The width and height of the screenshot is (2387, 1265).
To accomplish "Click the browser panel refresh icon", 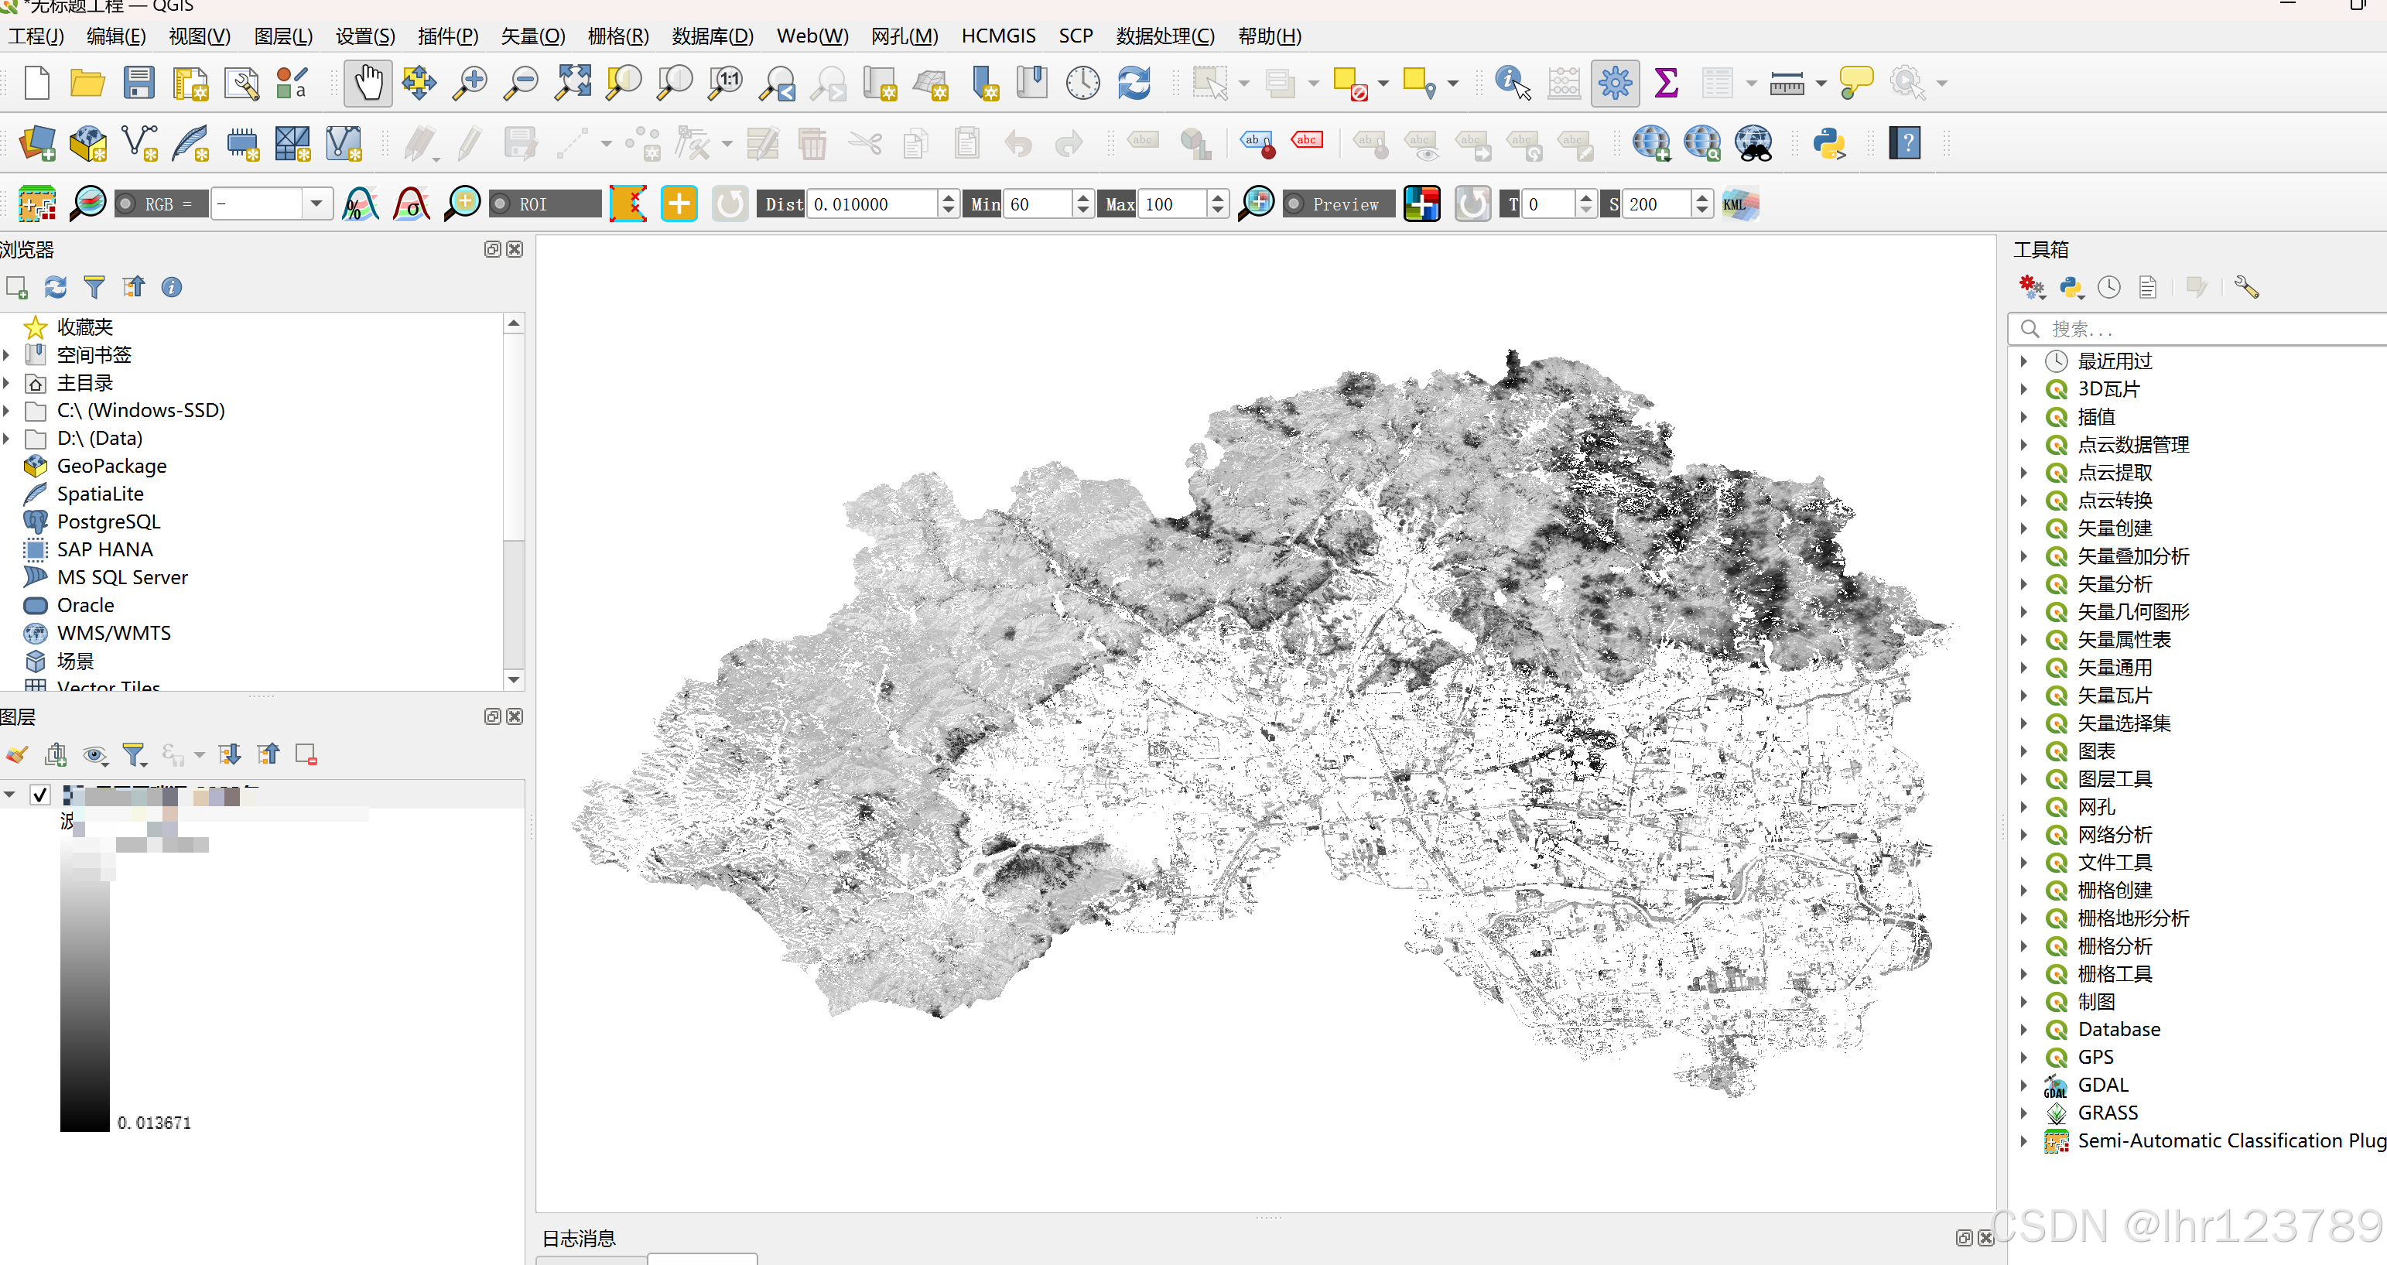I will pos(56,287).
